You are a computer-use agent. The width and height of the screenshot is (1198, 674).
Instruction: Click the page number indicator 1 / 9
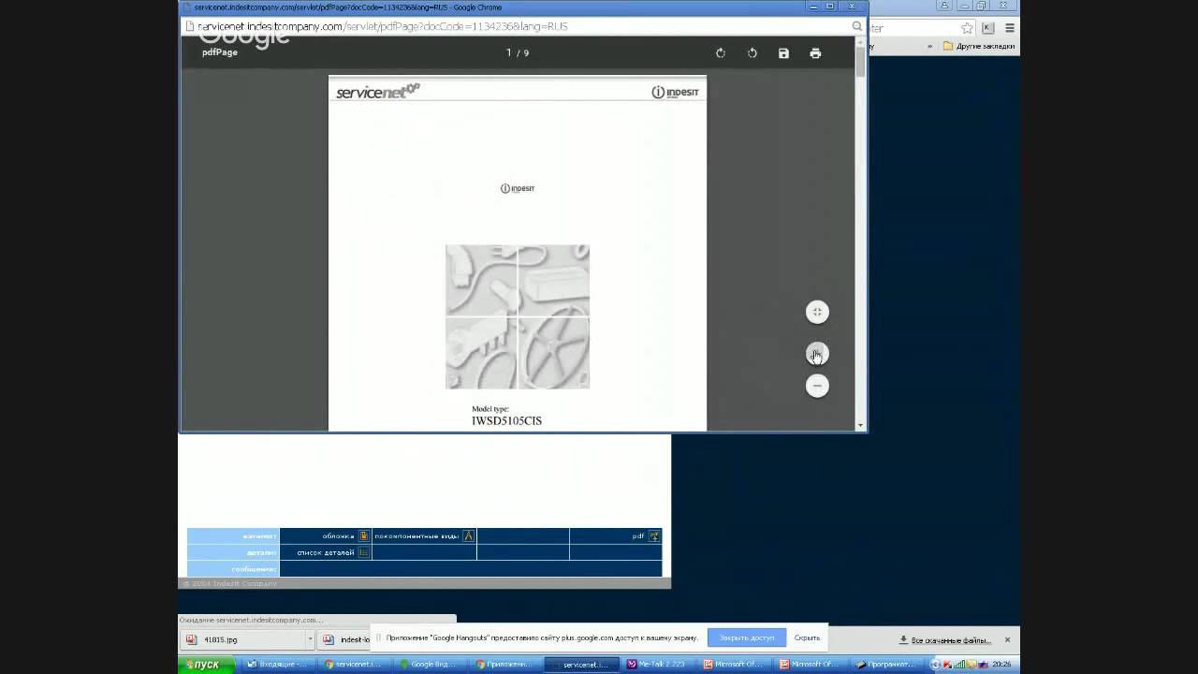(x=518, y=53)
